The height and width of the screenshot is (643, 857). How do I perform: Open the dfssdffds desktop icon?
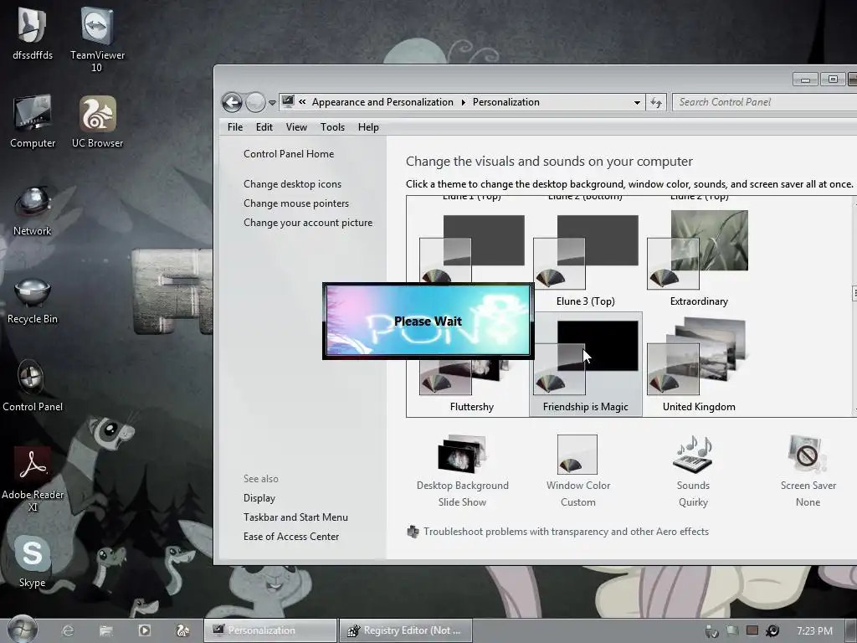33,33
